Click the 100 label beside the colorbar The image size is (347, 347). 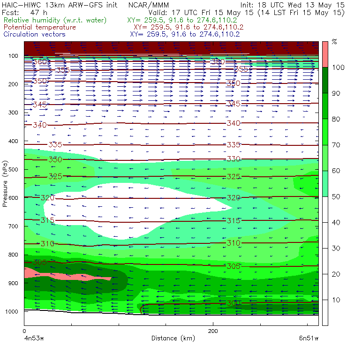[339, 67]
